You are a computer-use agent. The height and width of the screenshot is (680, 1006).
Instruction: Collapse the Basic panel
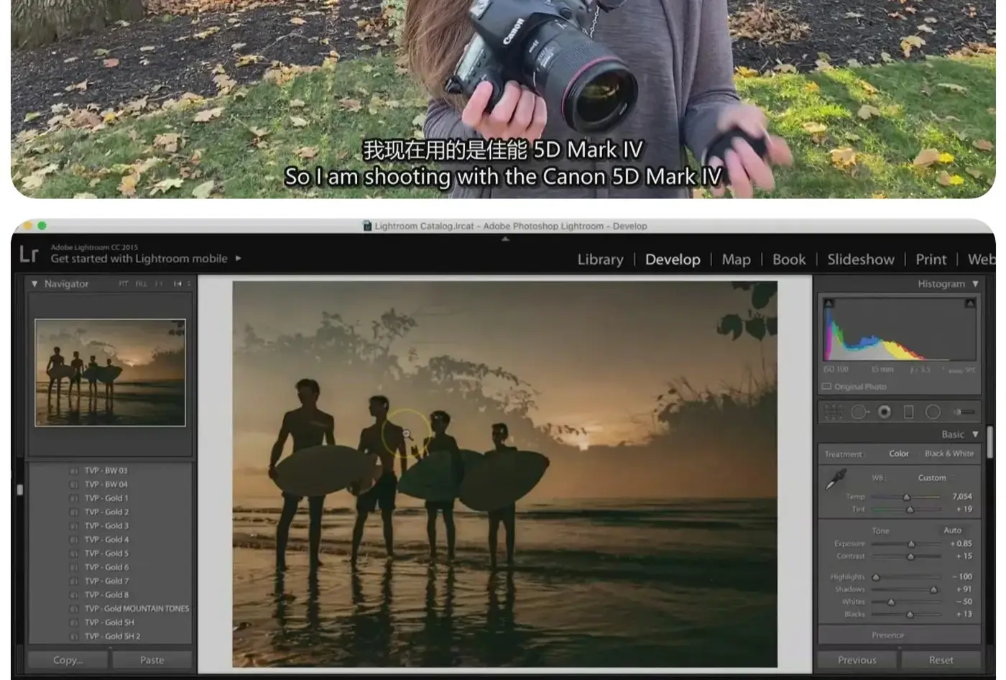coord(975,434)
